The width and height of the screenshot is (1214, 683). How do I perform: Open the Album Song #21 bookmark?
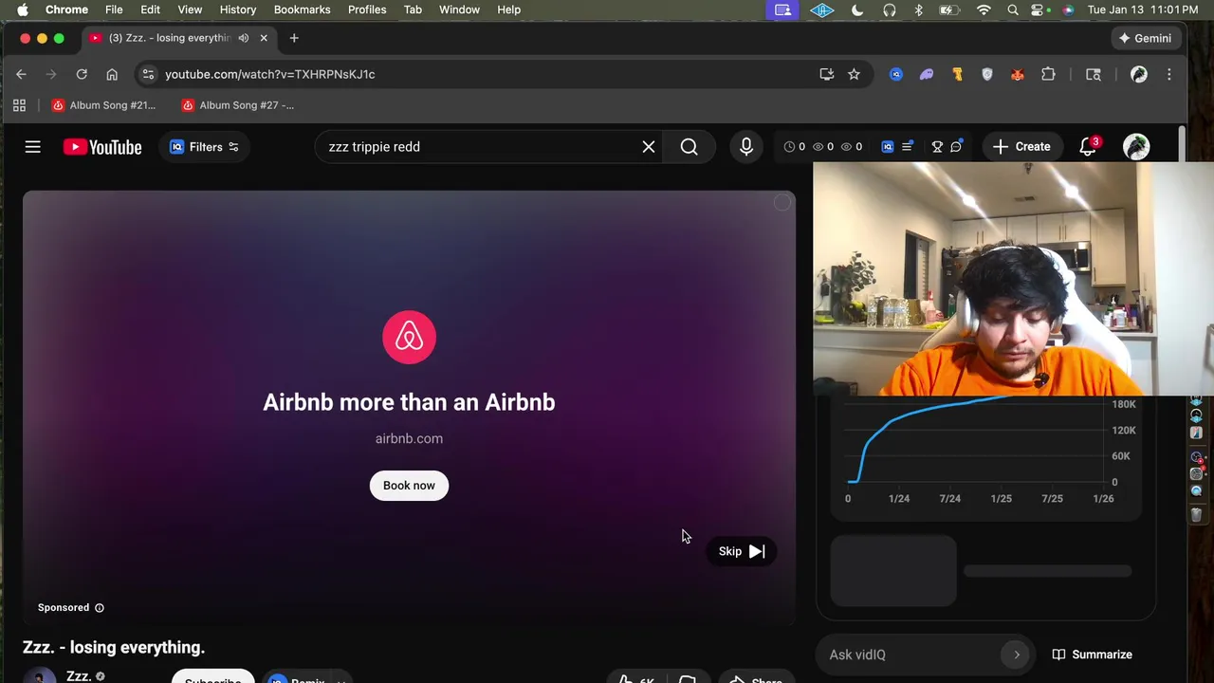pyautogui.click(x=103, y=105)
